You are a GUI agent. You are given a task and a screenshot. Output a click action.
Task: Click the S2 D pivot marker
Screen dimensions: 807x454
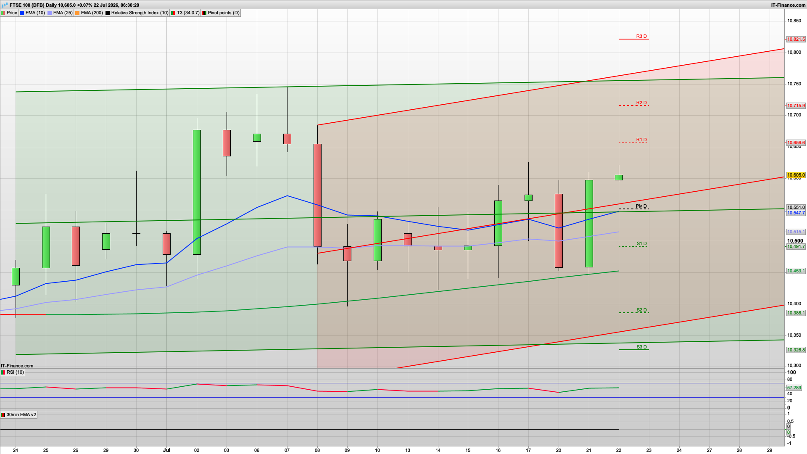pyautogui.click(x=641, y=310)
